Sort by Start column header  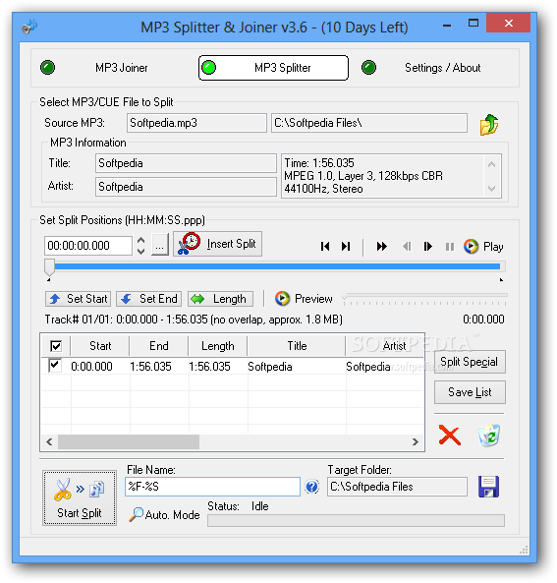click(100, 346)
